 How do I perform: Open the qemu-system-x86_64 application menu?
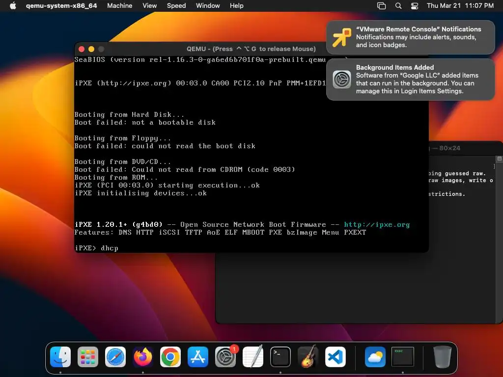click(61, 6)
